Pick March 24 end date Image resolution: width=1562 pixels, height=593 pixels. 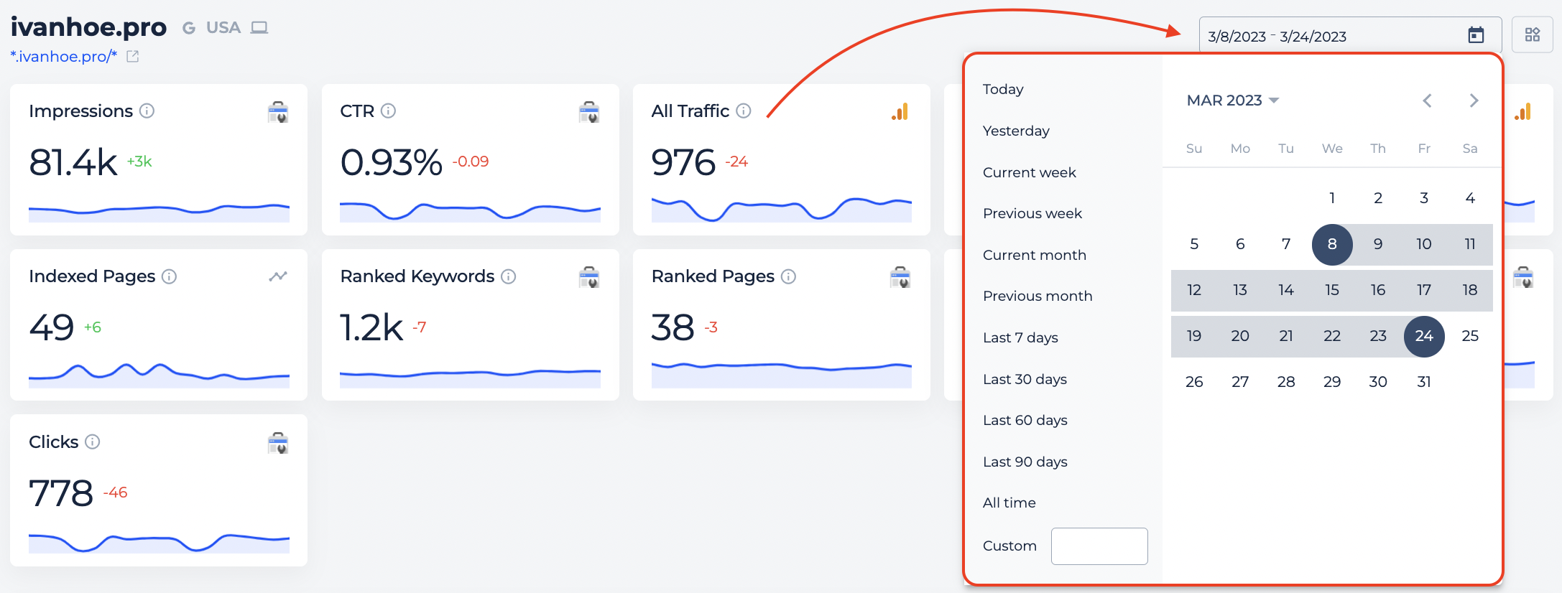pos(1424,336)
